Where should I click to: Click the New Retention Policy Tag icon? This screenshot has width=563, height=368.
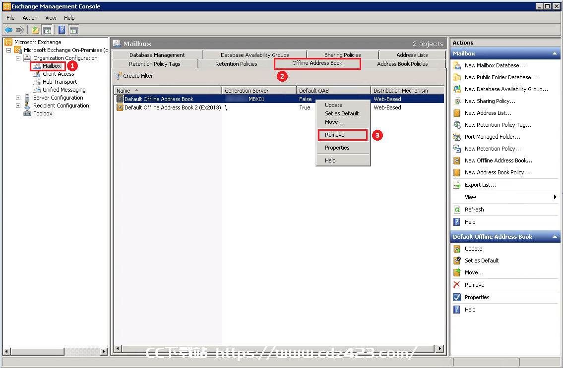click(x=457, y=125)
